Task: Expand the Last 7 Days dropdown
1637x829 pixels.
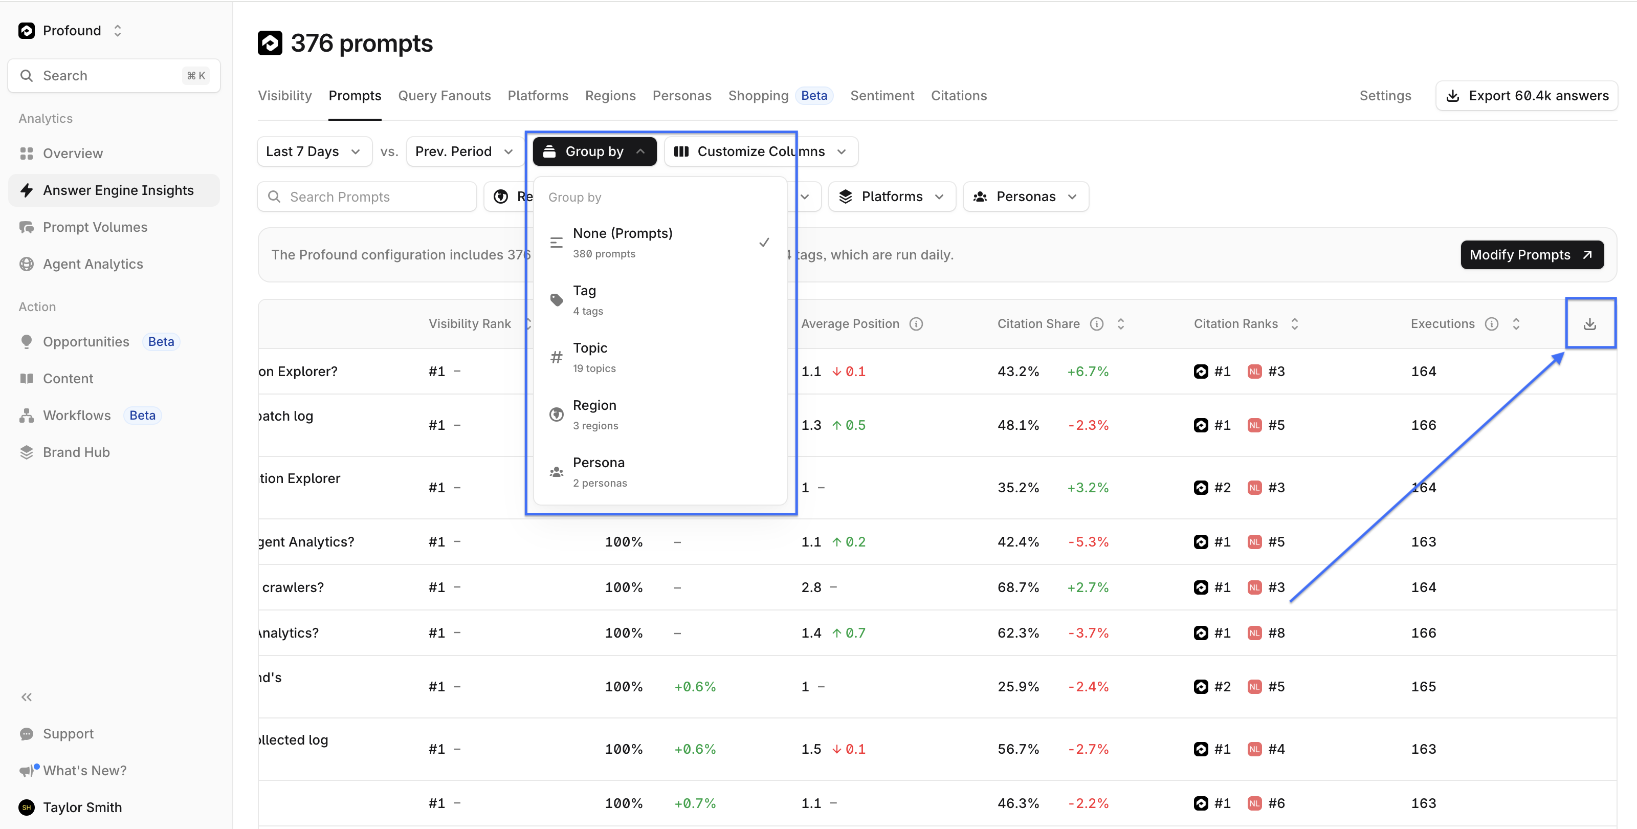Action: coord(313,151)
